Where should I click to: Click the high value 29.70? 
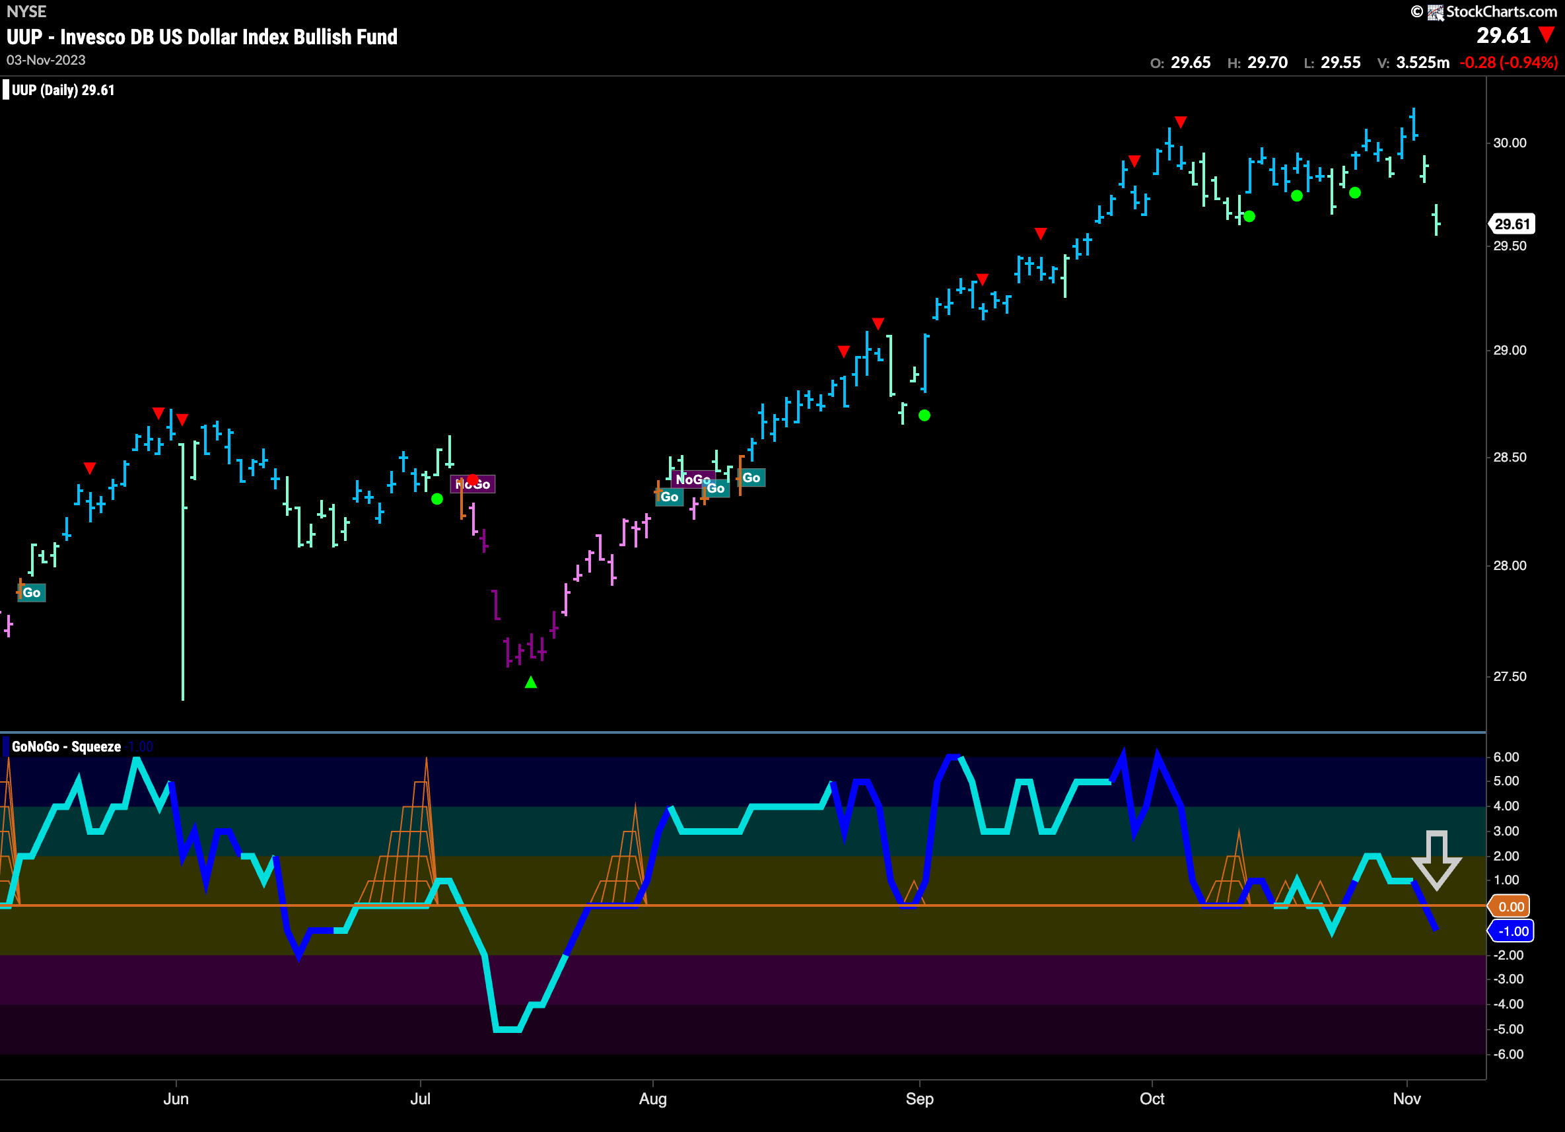click(x=1268, y=63)
